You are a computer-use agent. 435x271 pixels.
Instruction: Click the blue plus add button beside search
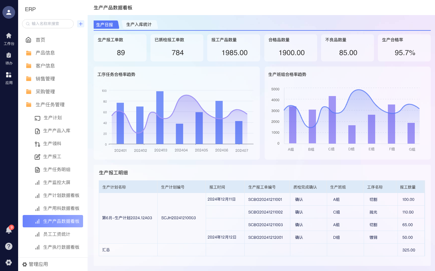pyautogui.click(x=81, y=24)
